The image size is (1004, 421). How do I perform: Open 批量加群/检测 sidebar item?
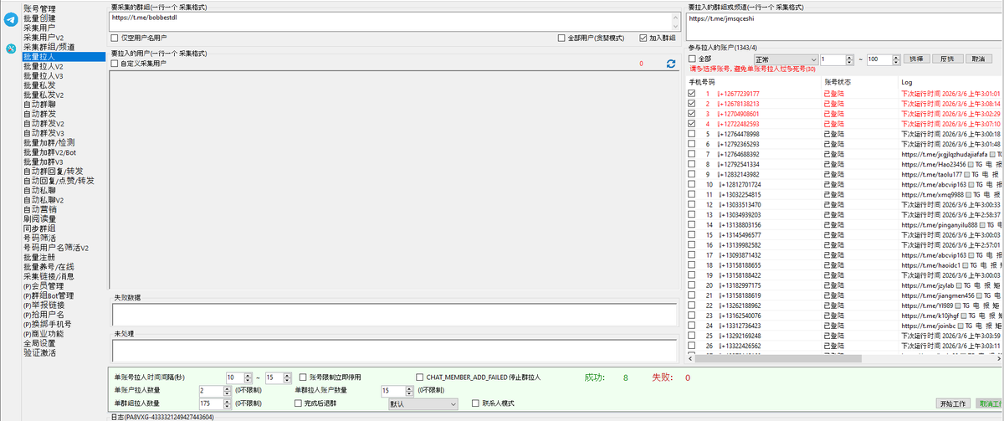point(49,142)
